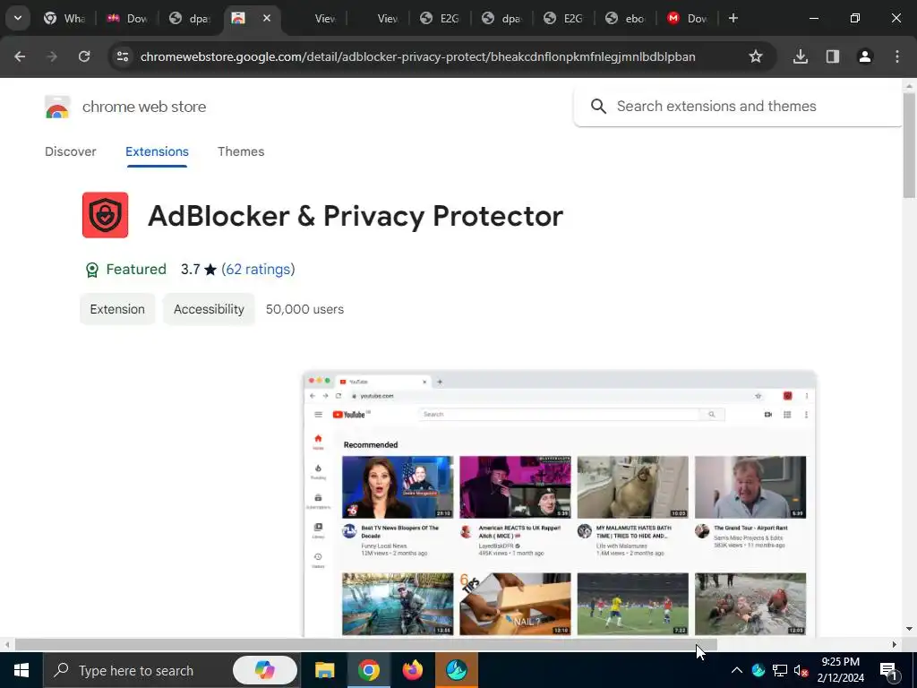
Task: Click the YouTube preview screenshot
Action: pyautogui.click(x=560, y=503)
